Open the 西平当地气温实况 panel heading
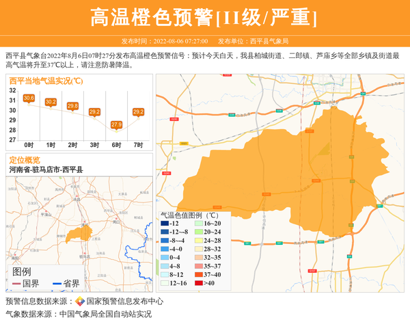Image resolution: width=410 pixels, height=322 pixels. pyautogui.click(x=46, y=81)
